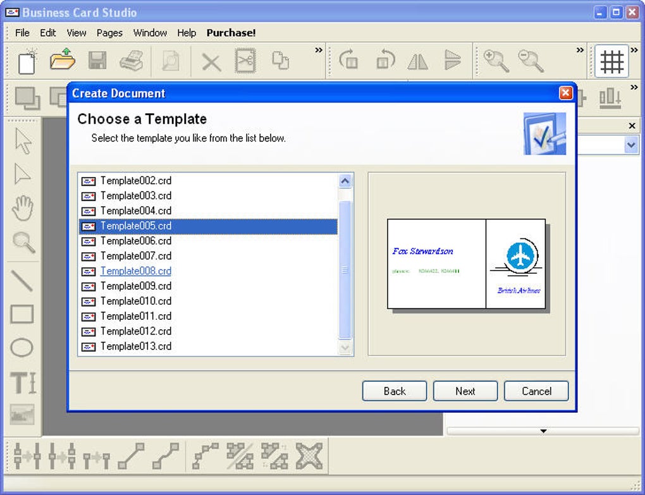Click the Zoom Out magnifier icon
The width and height of the screenshot is (645, 495).
(531, 61)
